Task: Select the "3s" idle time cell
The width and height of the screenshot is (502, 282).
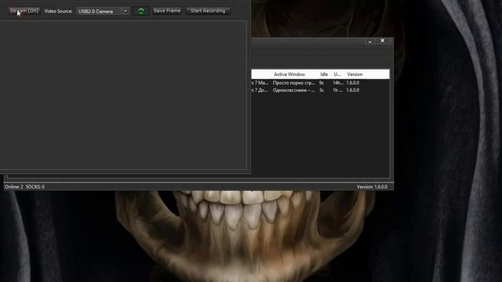Action: [x=322, y=90]
